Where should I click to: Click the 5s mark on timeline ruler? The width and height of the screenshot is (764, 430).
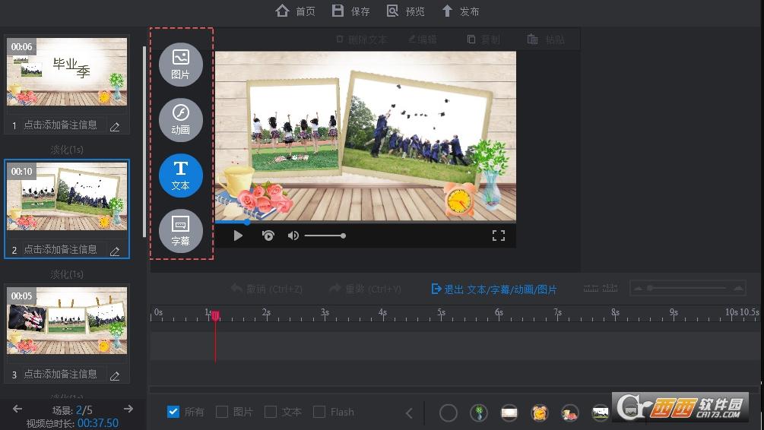coord(441,313)
